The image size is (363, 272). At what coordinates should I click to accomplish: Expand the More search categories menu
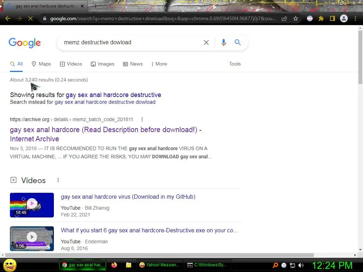pyautogui.click(x=159, y=64)
